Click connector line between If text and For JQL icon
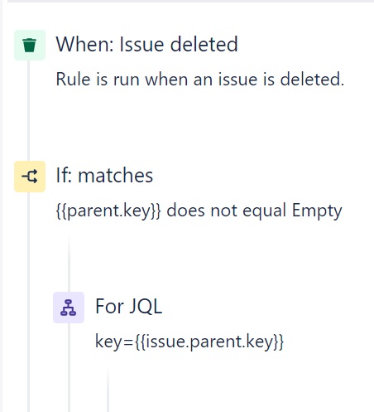374x412 pixels. coord(69,264)
